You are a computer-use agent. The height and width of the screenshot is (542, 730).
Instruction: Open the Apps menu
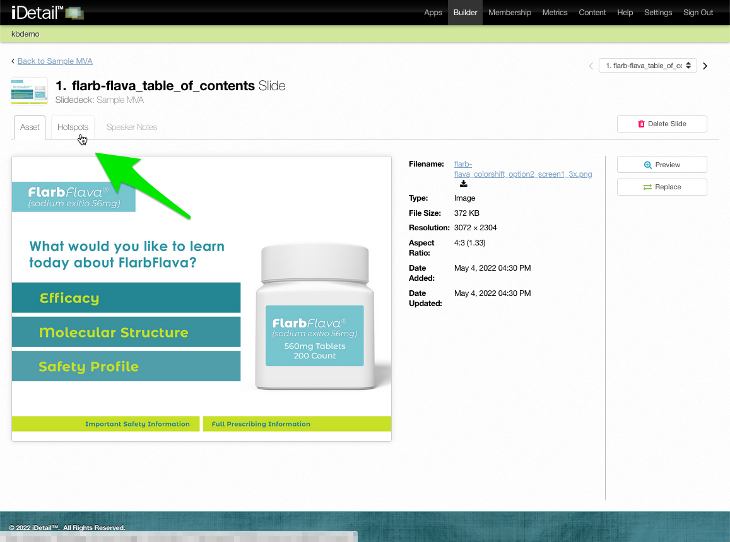point(432,13)
